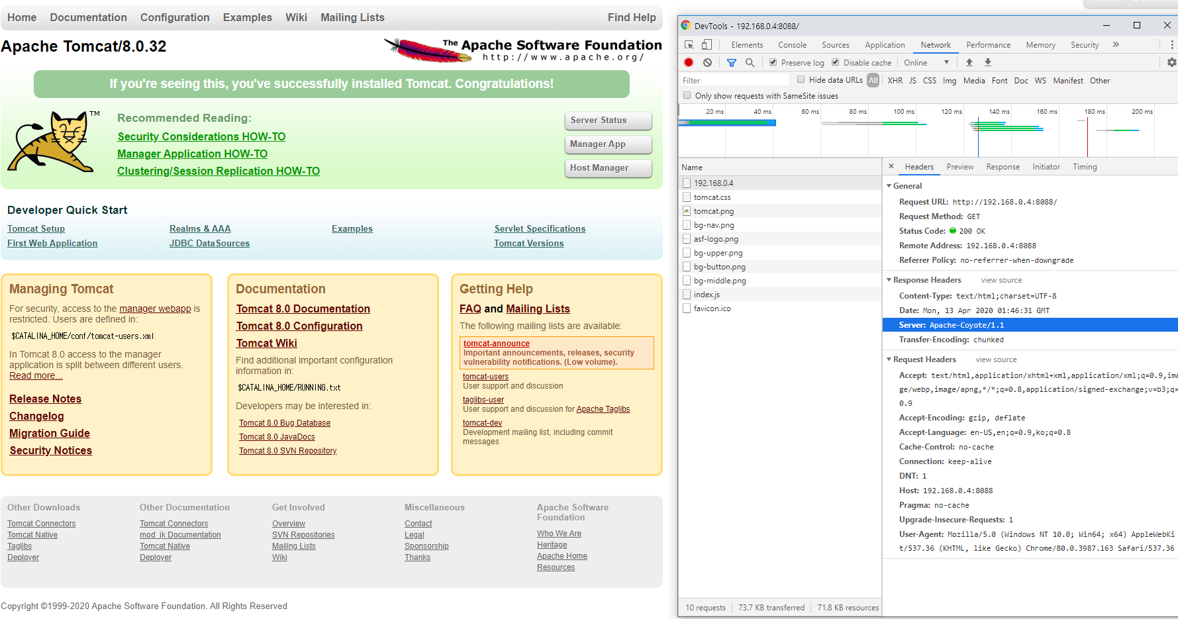Toggle the network filter funnel icon
The height and width of the screenshot is (619, 1178).
coord(732,62)
